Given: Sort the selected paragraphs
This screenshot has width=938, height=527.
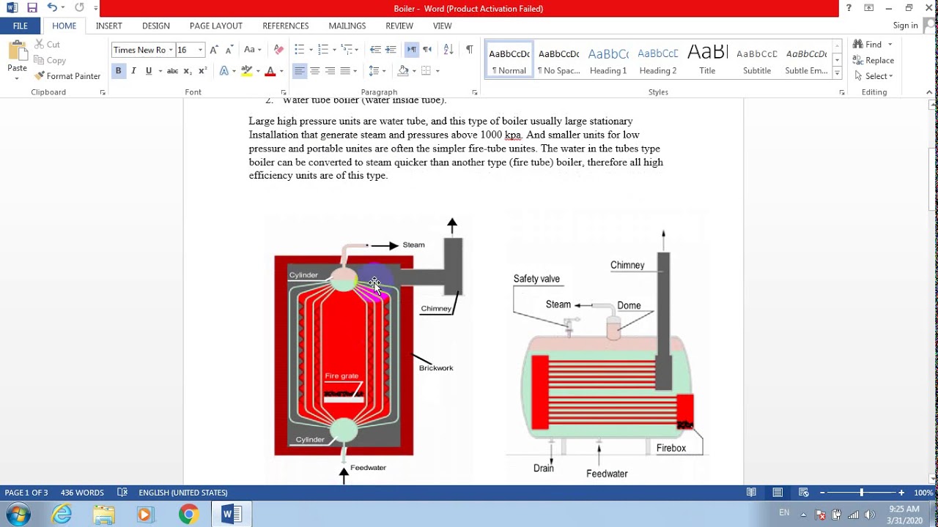Looking at the screenshot, I should (x=448, y=50).
